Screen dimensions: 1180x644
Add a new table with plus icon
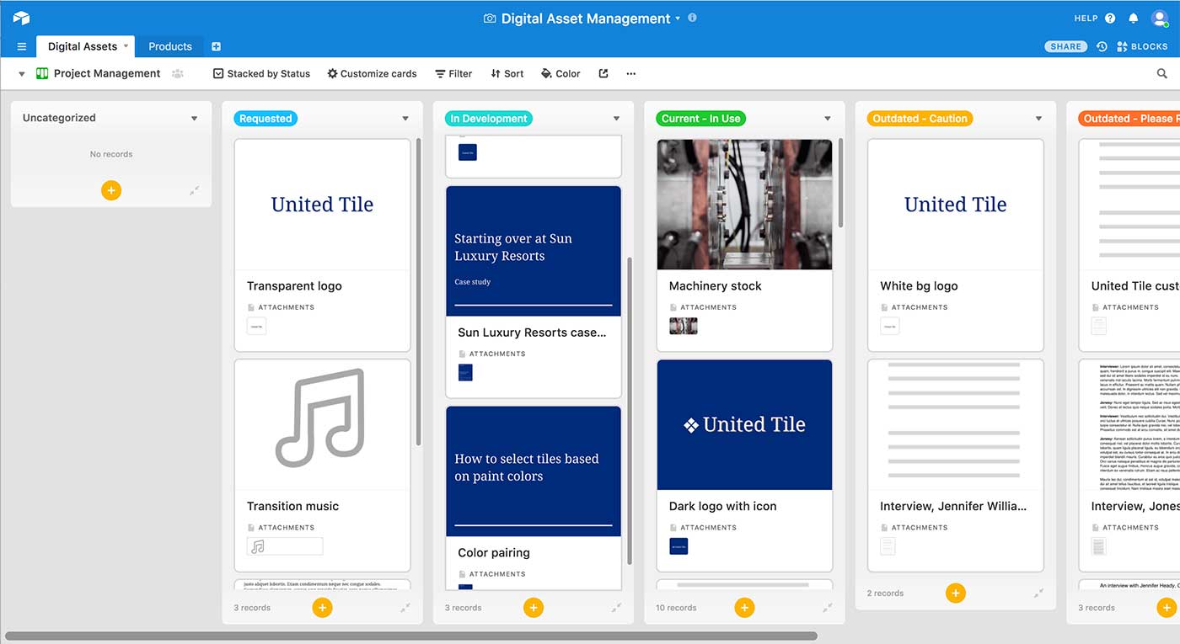[216, 46]
